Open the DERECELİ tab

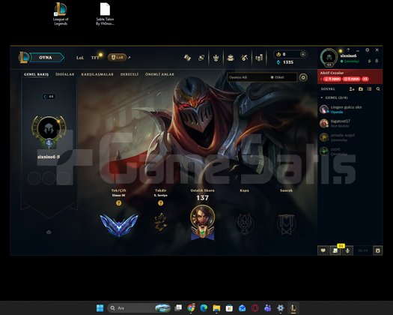(130, 74)
